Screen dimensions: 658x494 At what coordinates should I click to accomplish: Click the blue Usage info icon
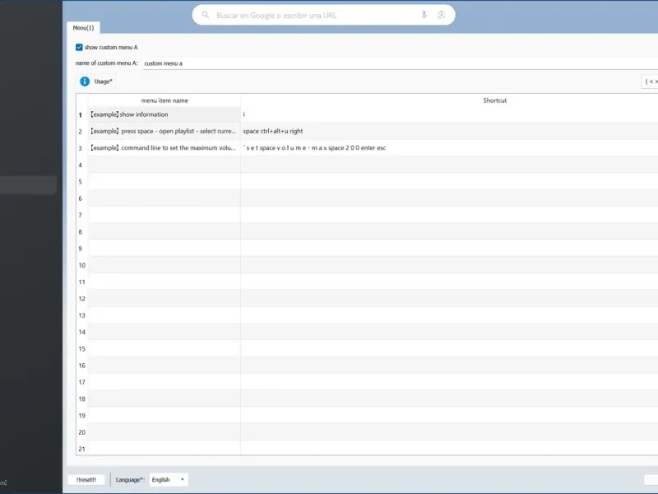[x=85, y=81]
